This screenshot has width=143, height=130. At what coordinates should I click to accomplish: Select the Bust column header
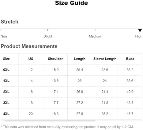(x=130, y=59)
